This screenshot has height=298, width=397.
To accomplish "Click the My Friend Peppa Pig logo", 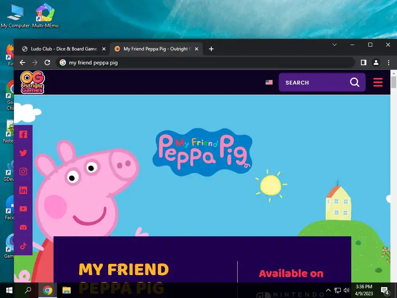I will point(202,152).
